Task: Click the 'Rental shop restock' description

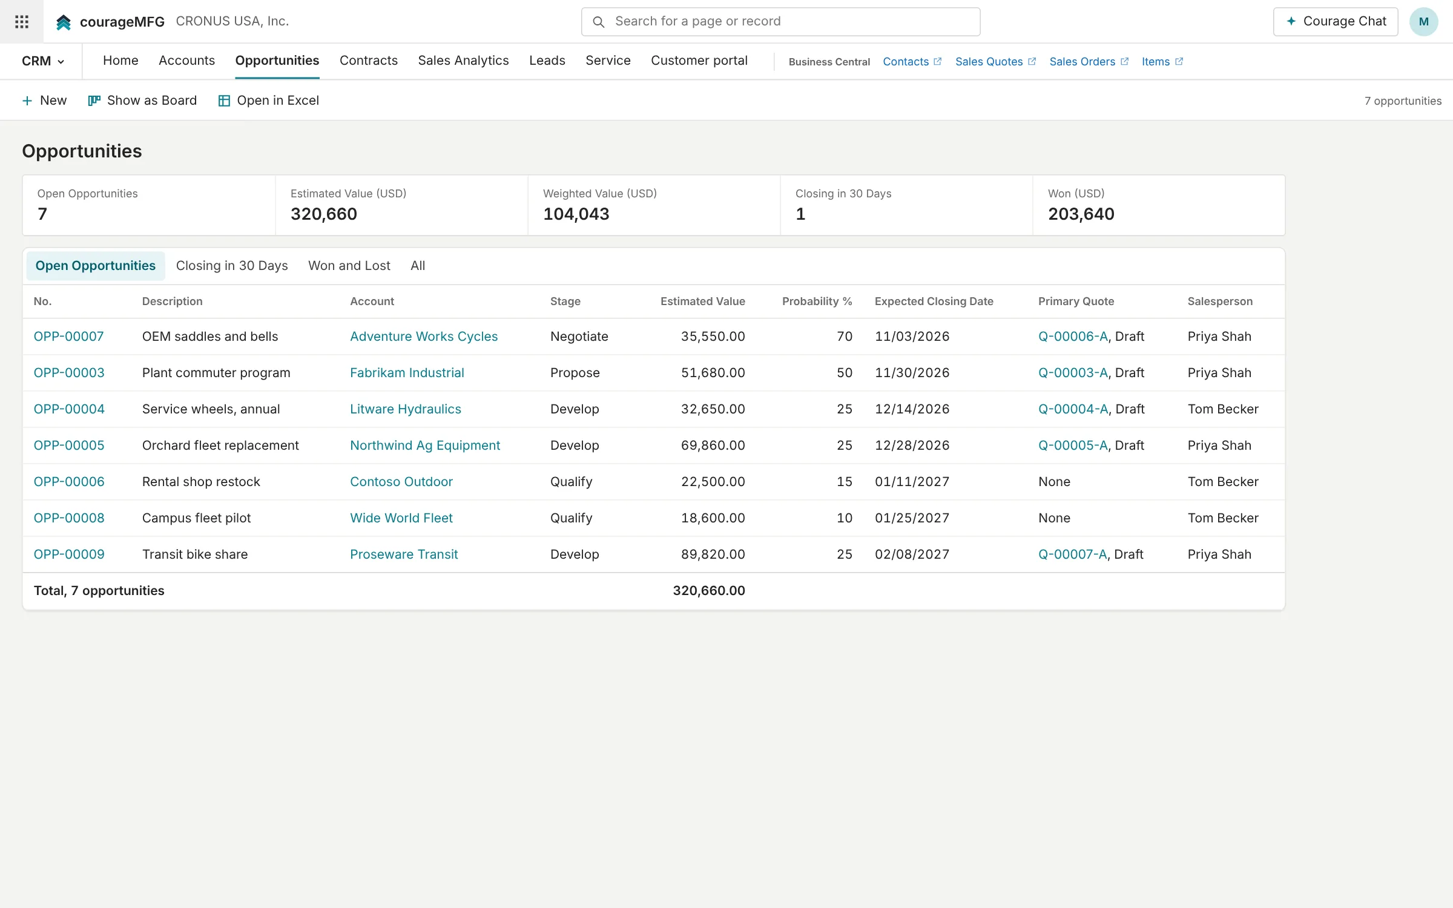Action: (201, 482)
